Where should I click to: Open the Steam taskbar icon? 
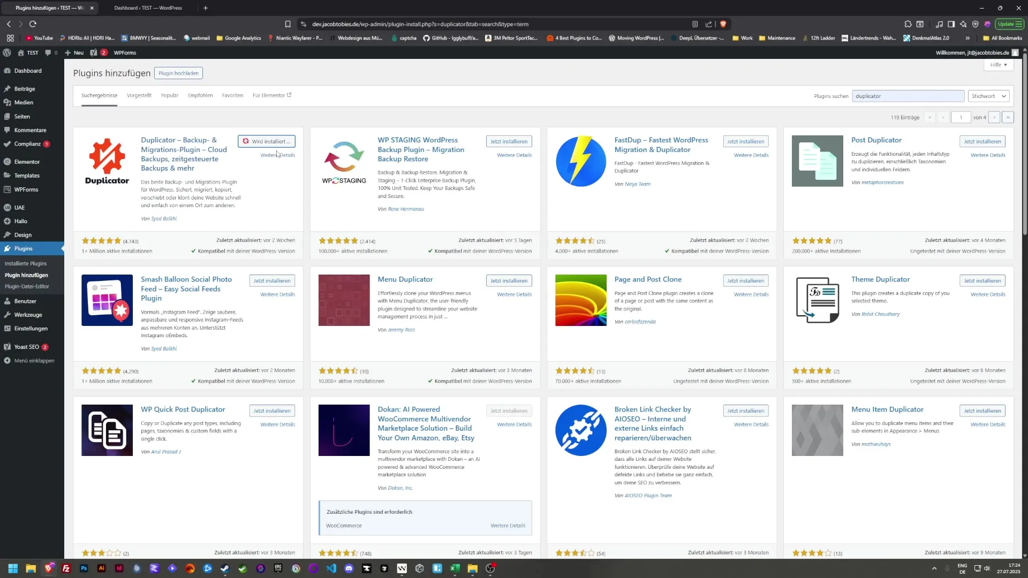(x=225, y=568)
